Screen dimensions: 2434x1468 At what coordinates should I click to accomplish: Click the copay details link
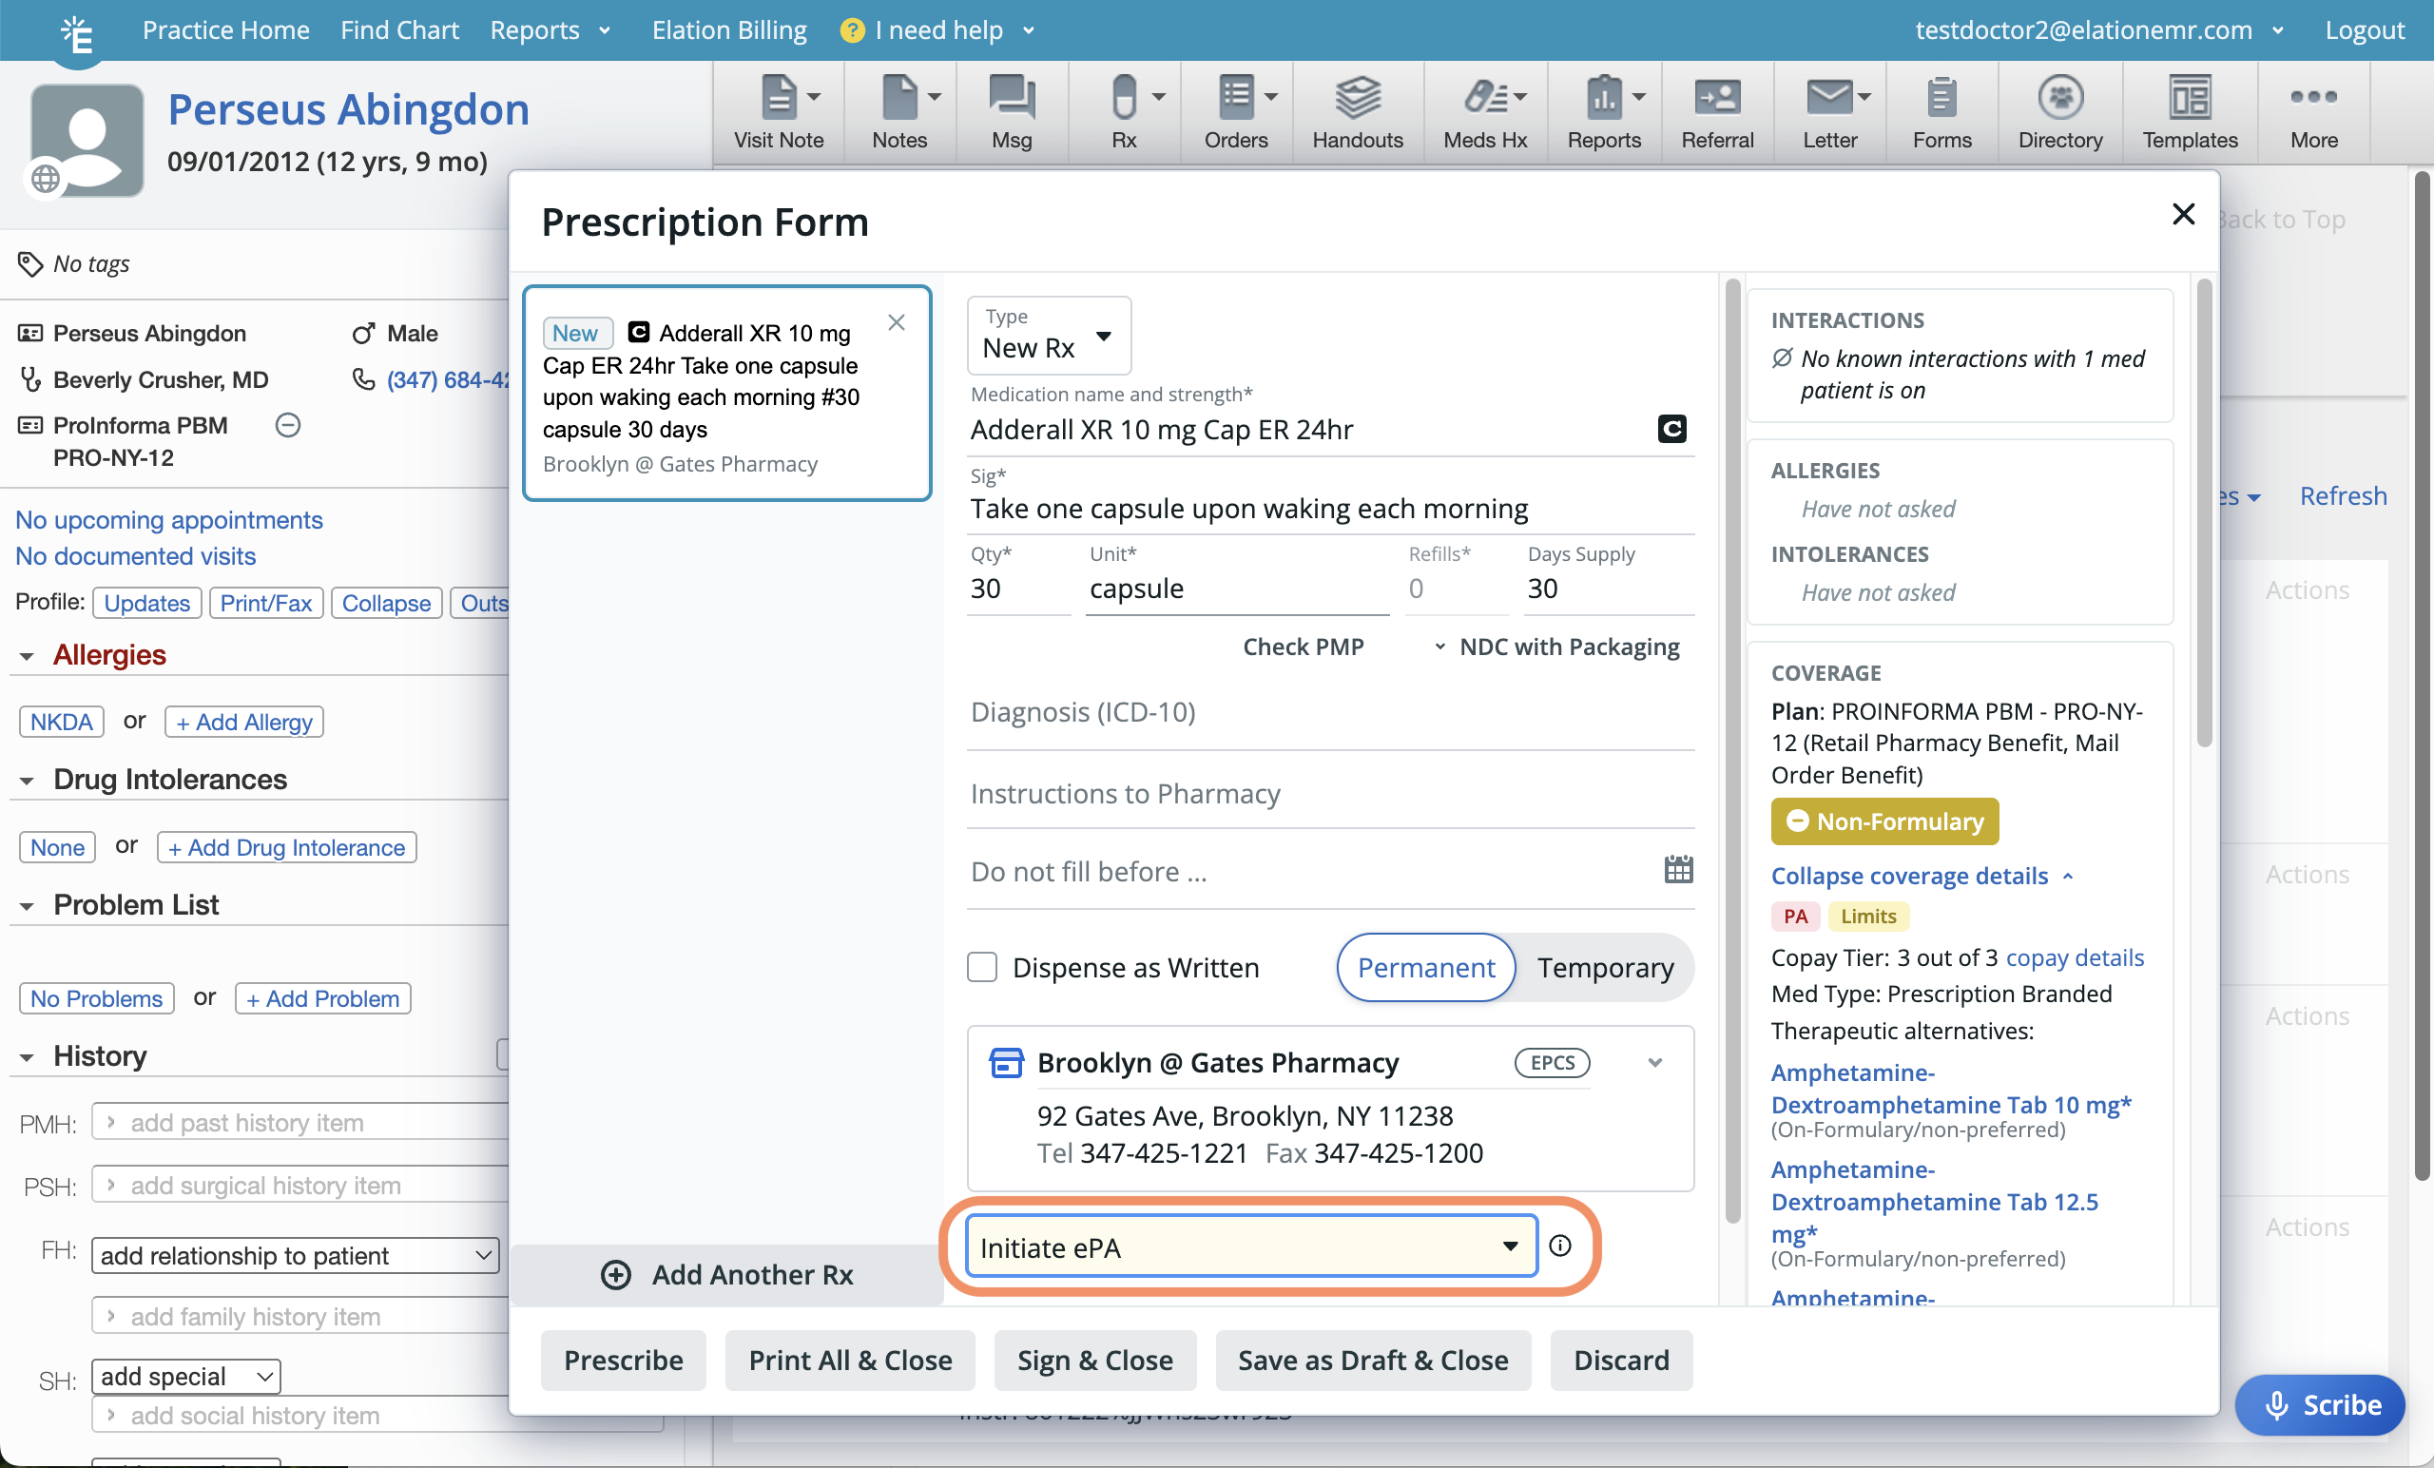[x=2075, y=957]
